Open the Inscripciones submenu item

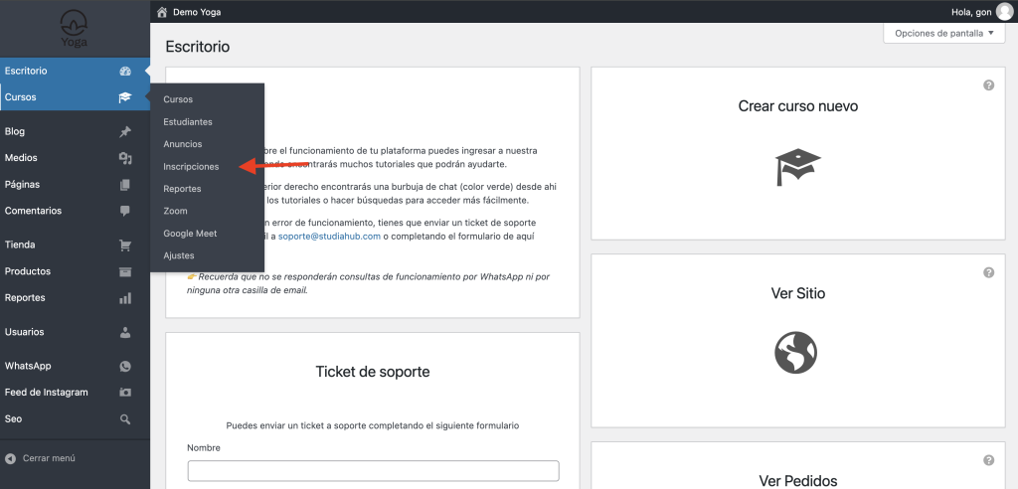point(191,166)
